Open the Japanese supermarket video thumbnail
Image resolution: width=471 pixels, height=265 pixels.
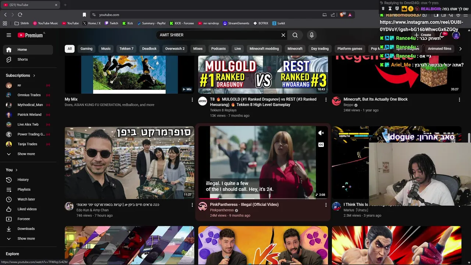click(130, 162)
